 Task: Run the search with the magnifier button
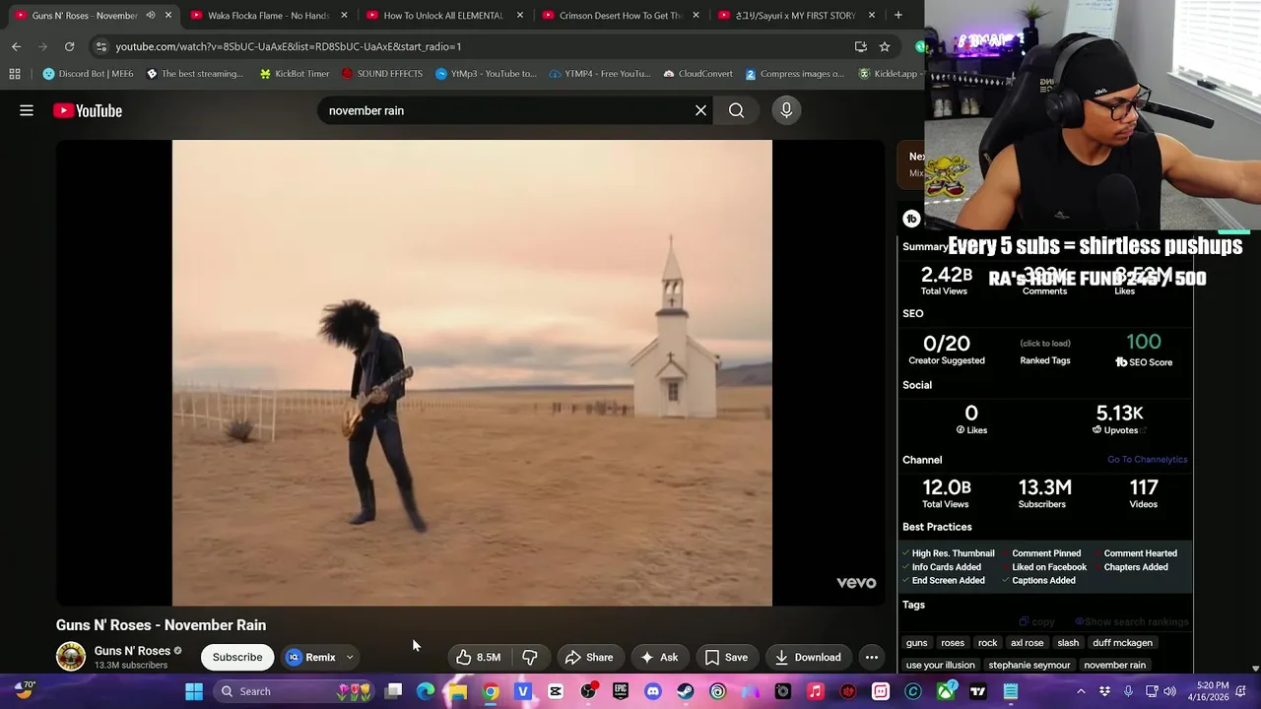[736, 110]
